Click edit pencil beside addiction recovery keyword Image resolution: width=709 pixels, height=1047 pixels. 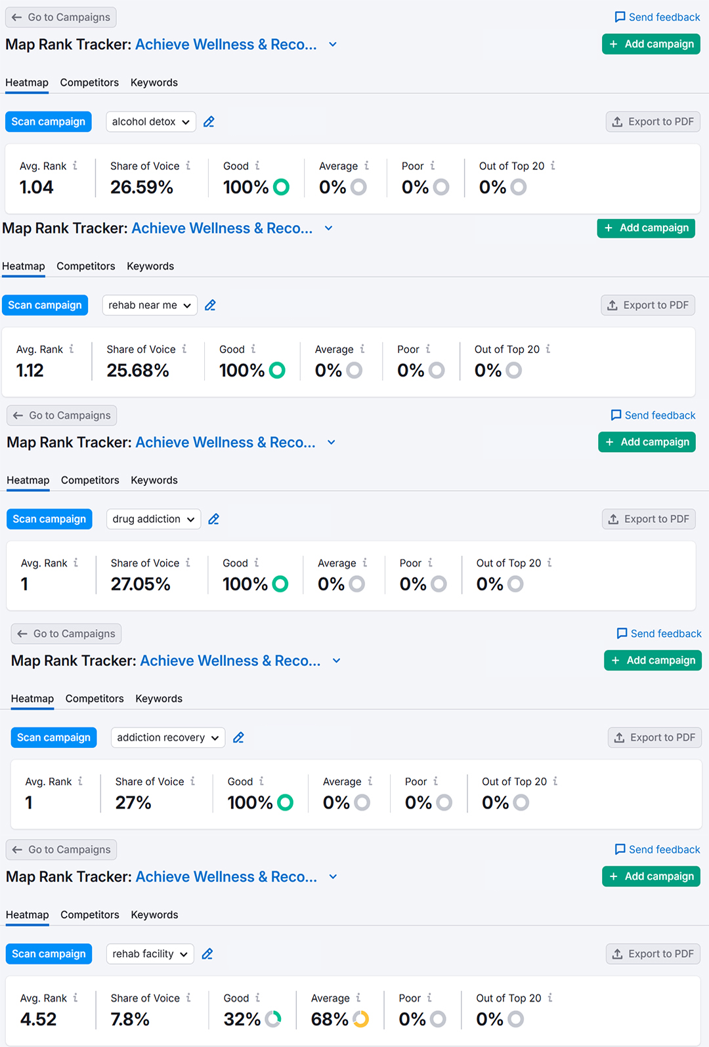pos(238,738)
